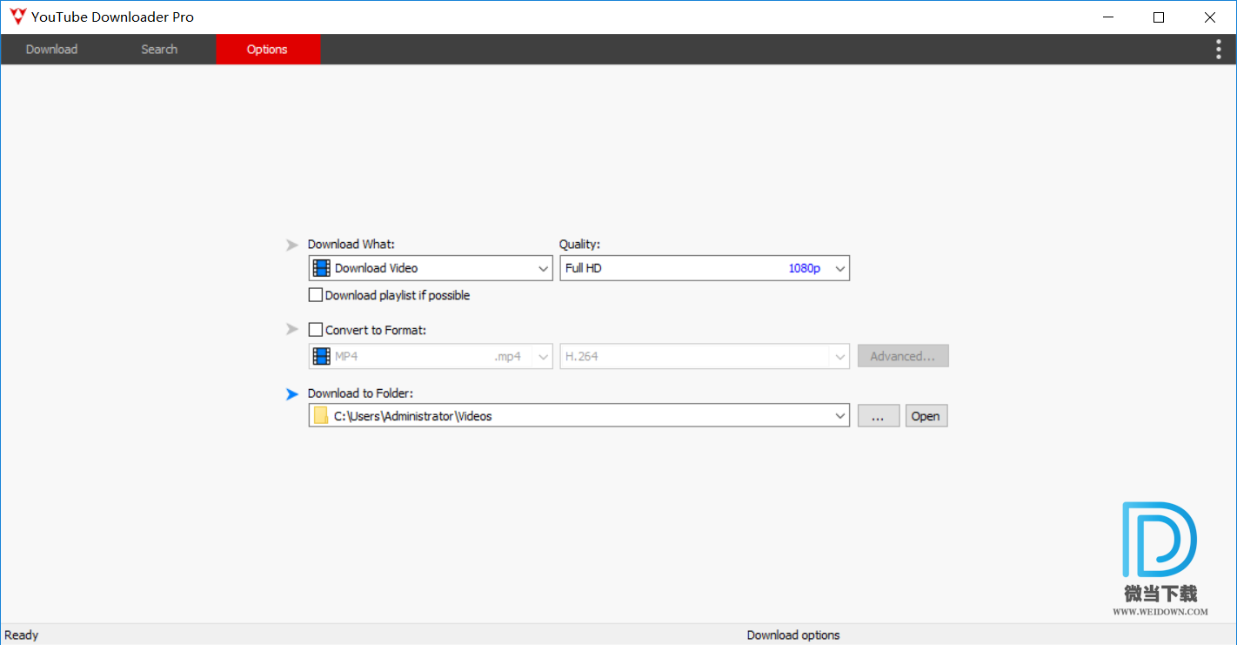Click the gray arrow beside Download What
Image resolution: width=1237 pixels, height=645 pixels.
(x=292, y=245)
